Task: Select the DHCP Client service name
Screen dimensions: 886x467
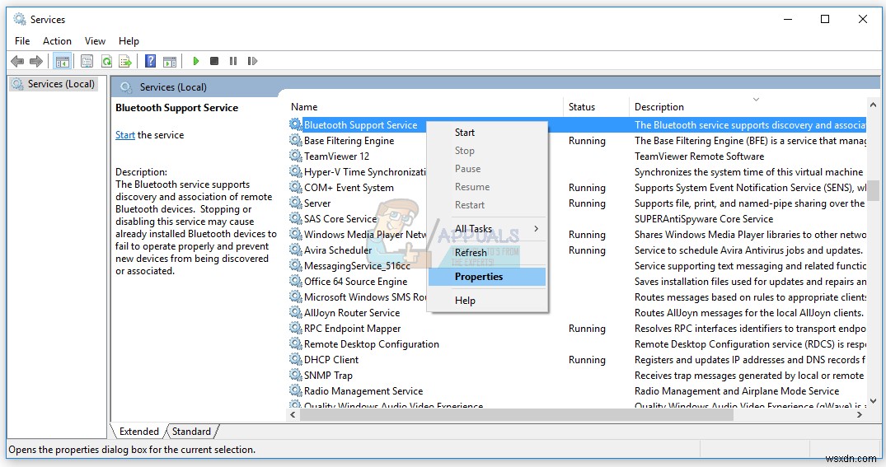Action: click(331, 360)
